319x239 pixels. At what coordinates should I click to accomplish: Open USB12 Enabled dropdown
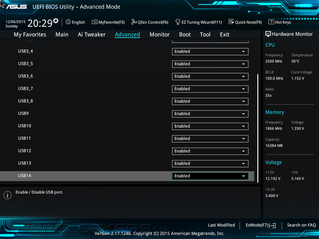[x=210, y=151]
